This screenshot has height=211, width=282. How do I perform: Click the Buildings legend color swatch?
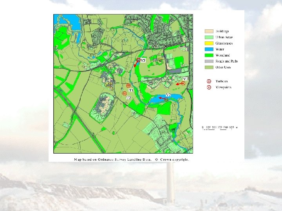[x=209, y=31]
